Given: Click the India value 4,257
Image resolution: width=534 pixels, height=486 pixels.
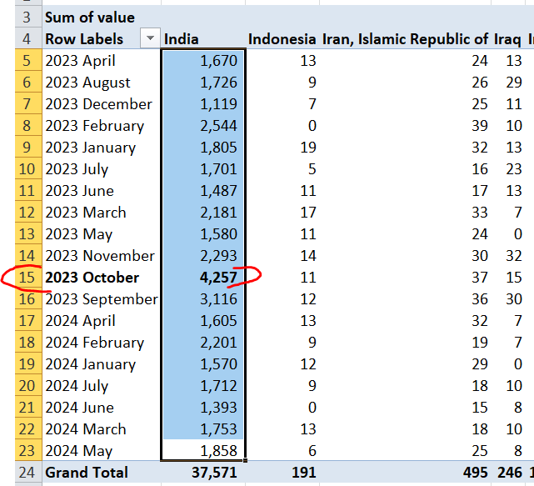Looking at the screenshot, I should pos(218,278).
